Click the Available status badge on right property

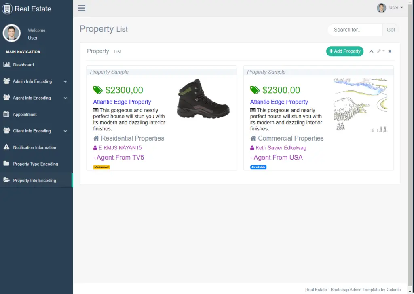point(258,167)
